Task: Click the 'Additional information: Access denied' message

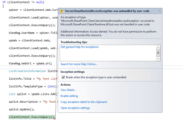Action: click(108, 33)
